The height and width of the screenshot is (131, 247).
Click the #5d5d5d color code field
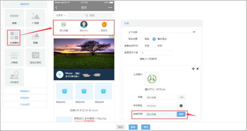tap(161, 106)
